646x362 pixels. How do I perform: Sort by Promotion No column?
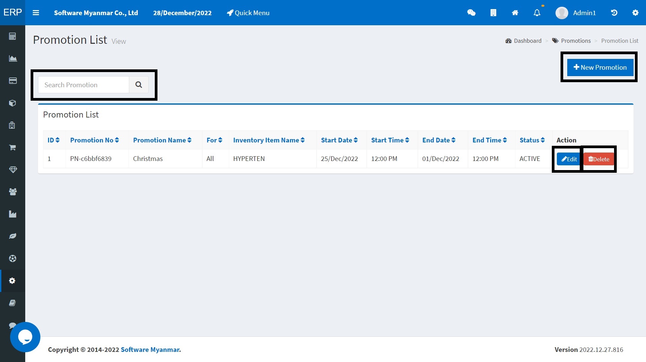click(95, 140)
